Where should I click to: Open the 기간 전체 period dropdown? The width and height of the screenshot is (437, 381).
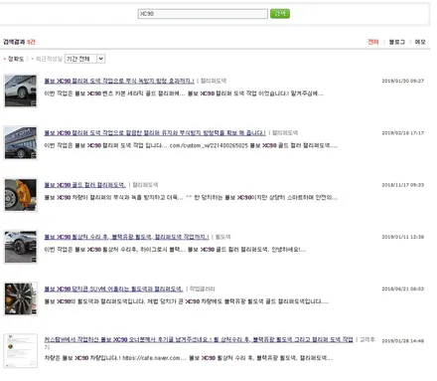point(84,59)
